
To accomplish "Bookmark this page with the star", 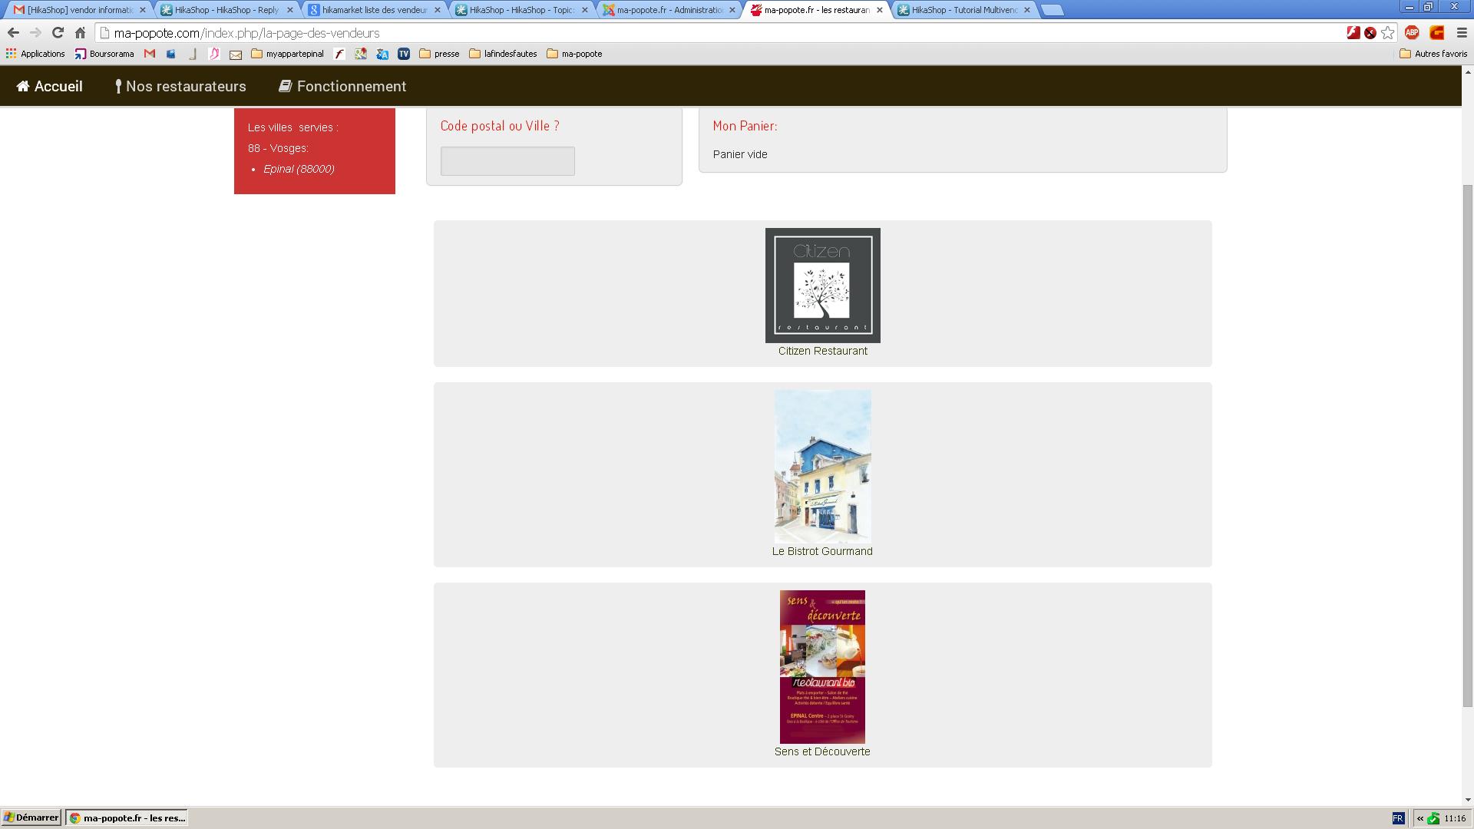I will (x=1387, y=33).
